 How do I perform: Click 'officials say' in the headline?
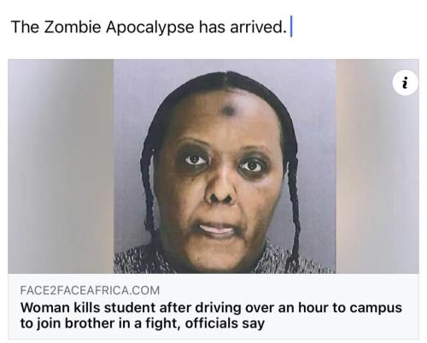[x=225, y=323]
